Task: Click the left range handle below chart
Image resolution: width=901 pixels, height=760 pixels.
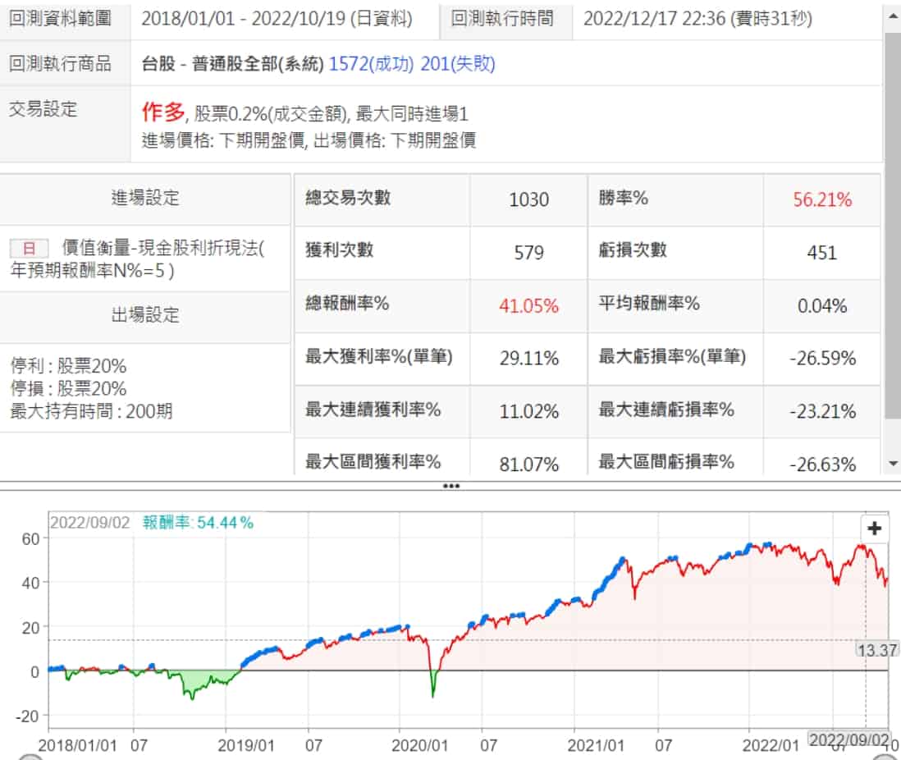Action: click(x=29, y=756)
